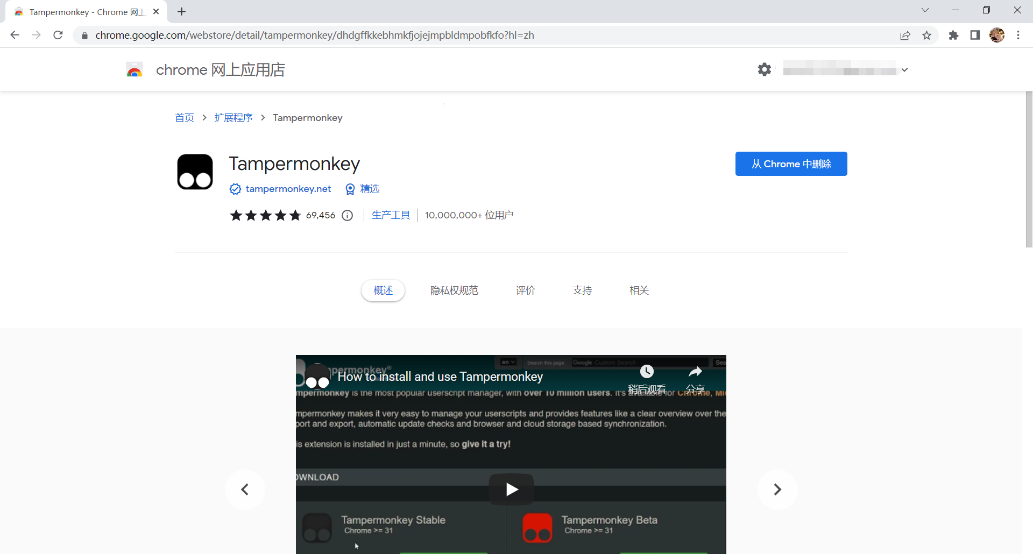Viewport: 1033px width, 554px height.
Task: Click the 扩展程序 breadcrumb link
Action: click(x=233, y=118)
